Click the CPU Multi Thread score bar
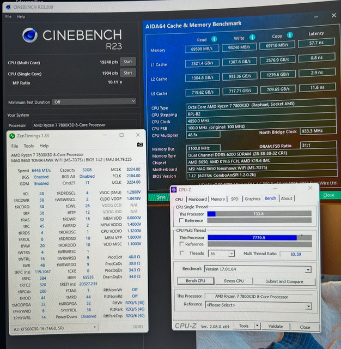 260,238
